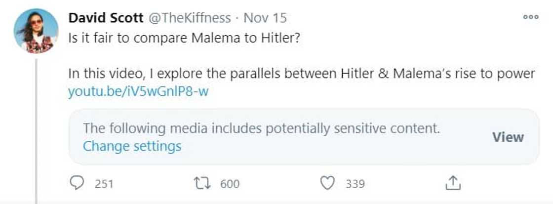The height and width of the screenshot is (204, 553).
Task: Like the tweet with the heart icon
Action: 328,183
